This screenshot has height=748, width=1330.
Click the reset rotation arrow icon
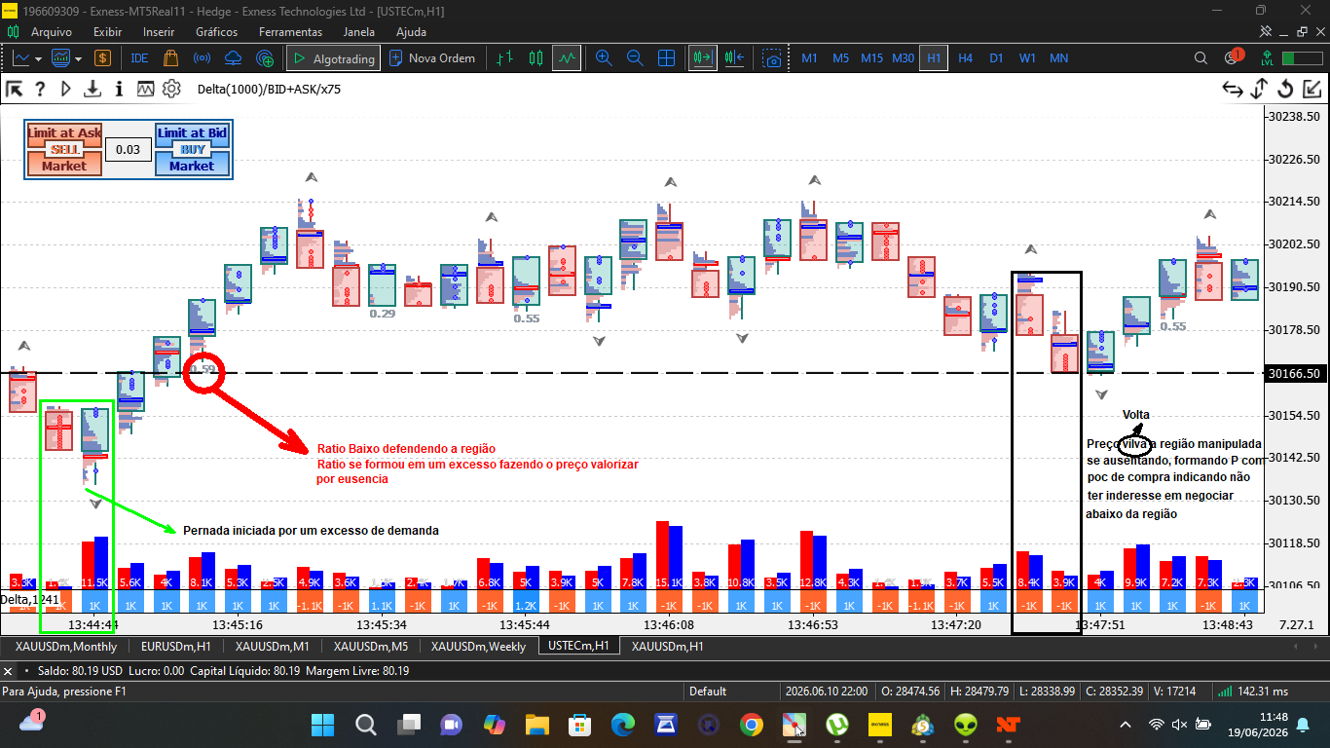point(1285,89)
